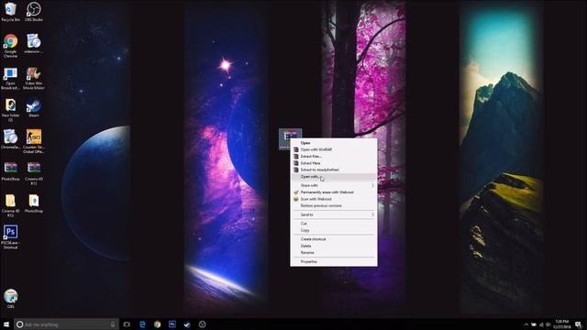Select the Counter-Strike Global Offensive shortcut
This screenshot has height=330, width=587.
34,141
